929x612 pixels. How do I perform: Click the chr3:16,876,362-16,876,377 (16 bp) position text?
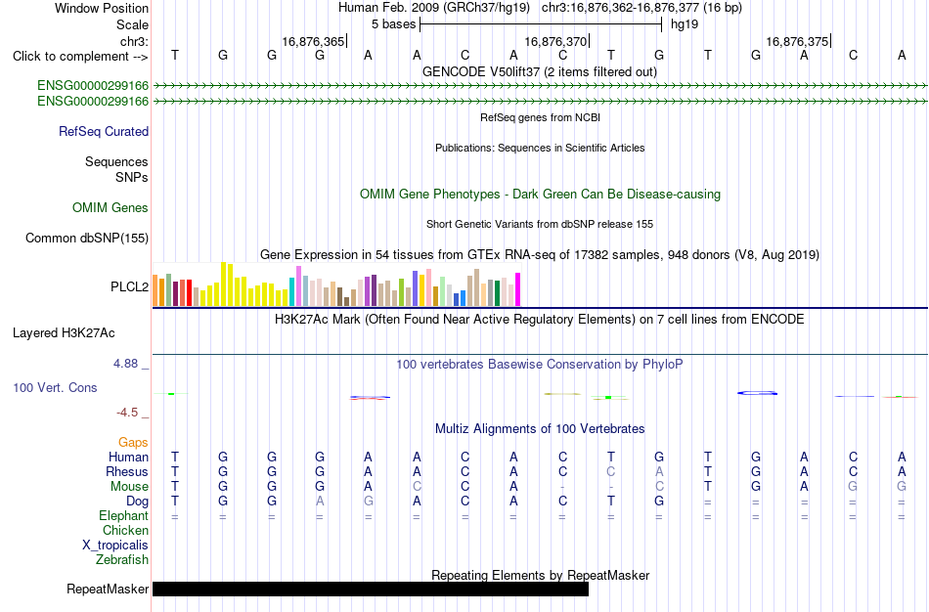(x=641, y=8)
